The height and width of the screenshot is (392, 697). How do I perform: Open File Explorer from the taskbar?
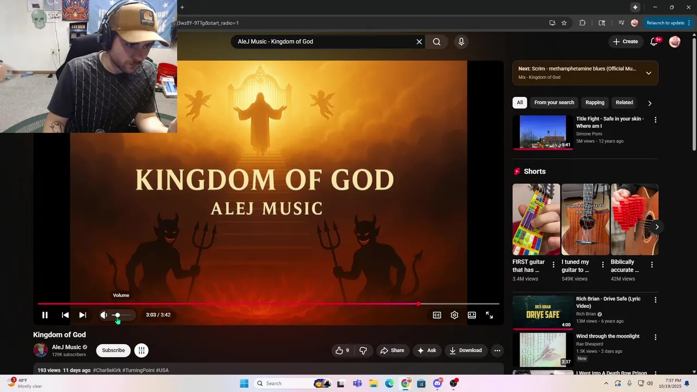tap(374, 383)
